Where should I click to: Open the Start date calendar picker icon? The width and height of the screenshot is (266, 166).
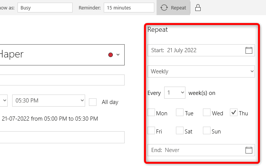(249, 50)
